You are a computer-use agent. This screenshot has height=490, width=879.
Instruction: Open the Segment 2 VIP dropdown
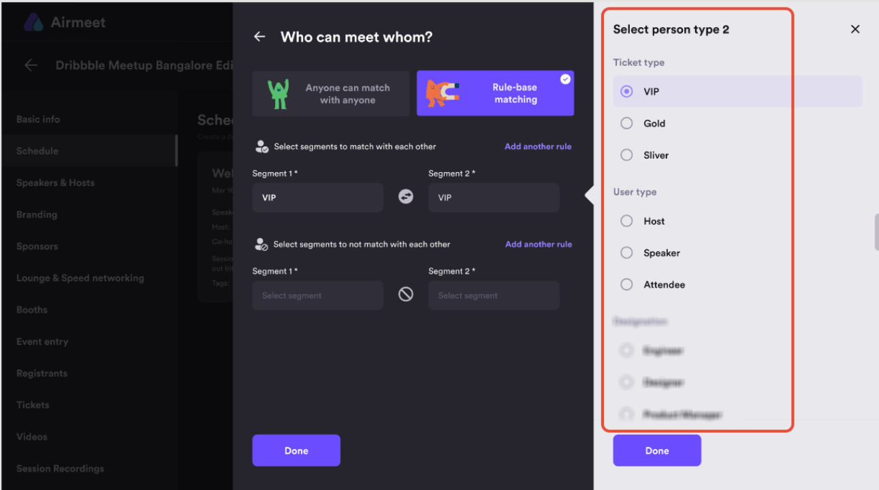click(x=494, y=197)
